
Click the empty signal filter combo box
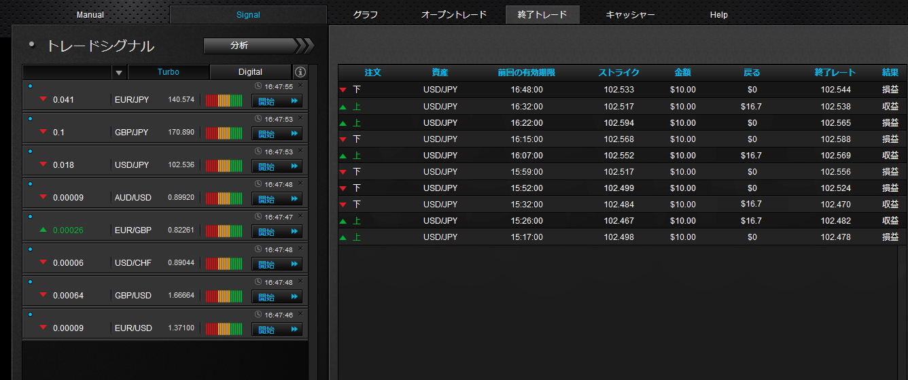coord(67,72)
